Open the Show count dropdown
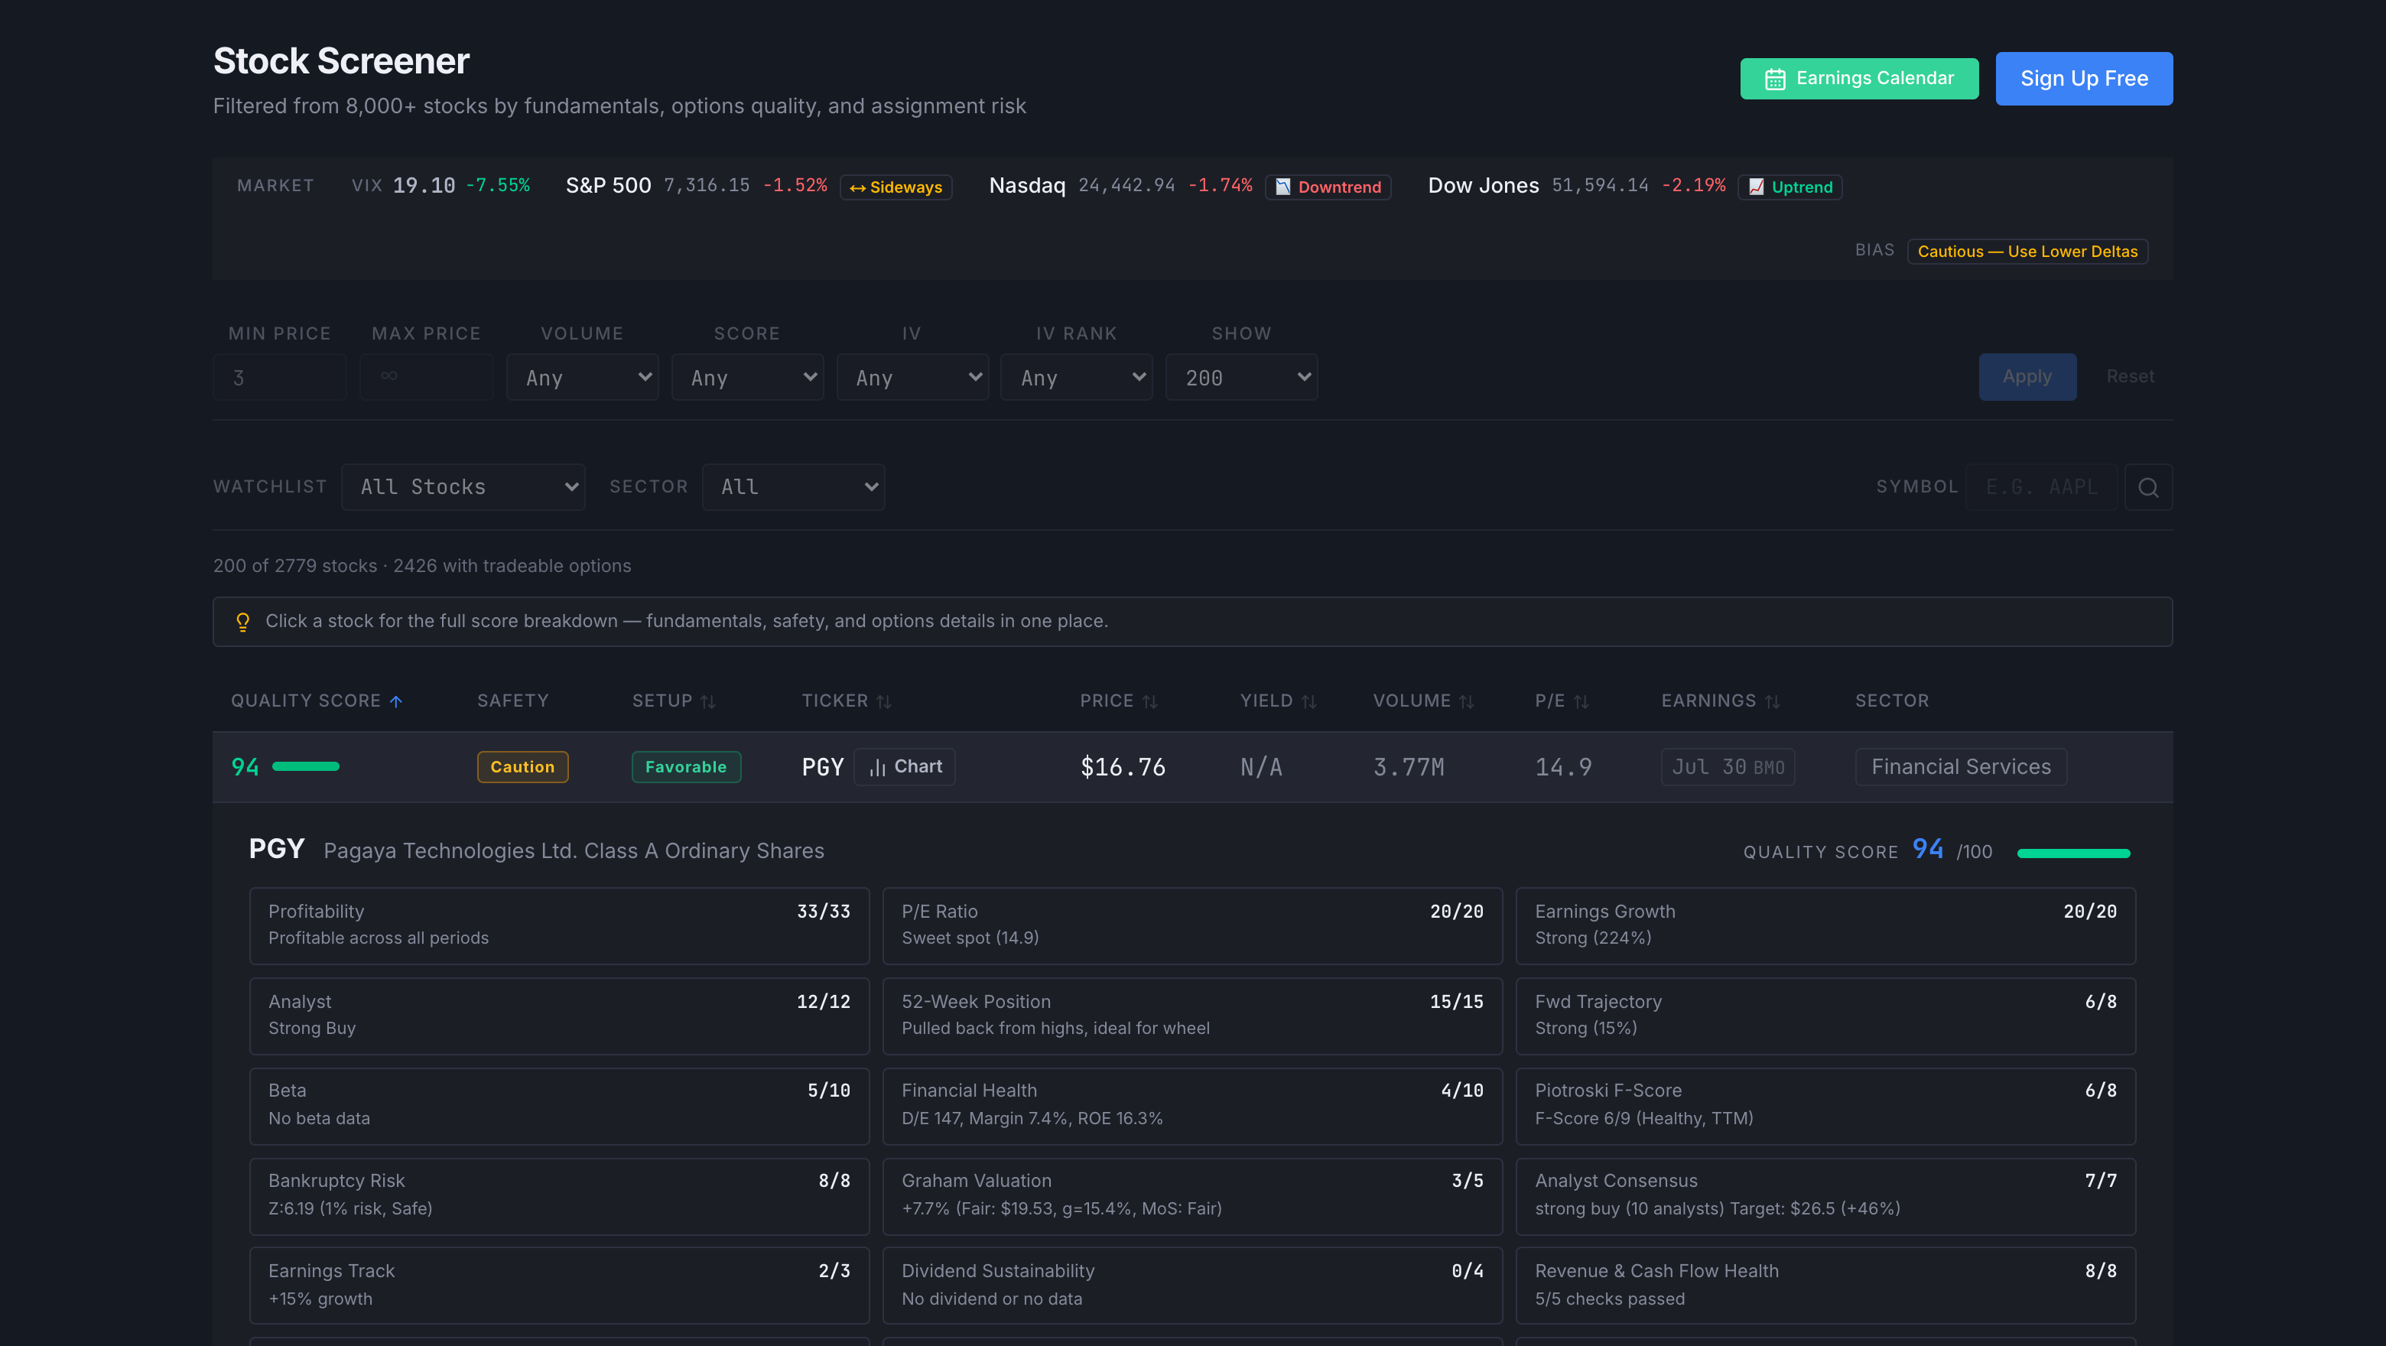The height and width of the screenshot is (1346, 2386). pyautogui.click(x=1241, y=377)
